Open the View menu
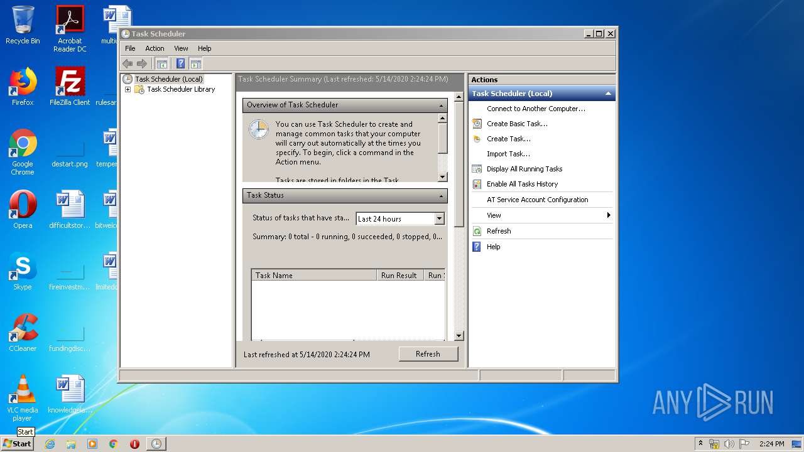This screenshot has height=452, width=804. (x=181, y=48)
